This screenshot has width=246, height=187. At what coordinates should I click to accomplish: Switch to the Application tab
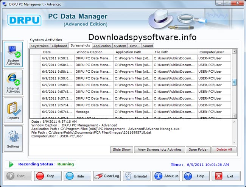[x=102, y=46]
